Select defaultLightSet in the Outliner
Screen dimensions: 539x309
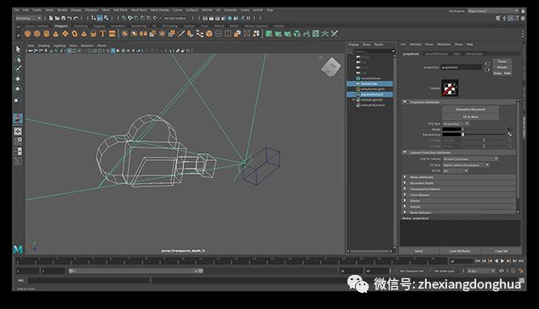point(372,100)
